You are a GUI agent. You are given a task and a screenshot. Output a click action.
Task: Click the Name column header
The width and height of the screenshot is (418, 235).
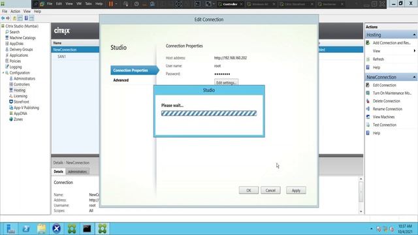click(x=57, y=43)
